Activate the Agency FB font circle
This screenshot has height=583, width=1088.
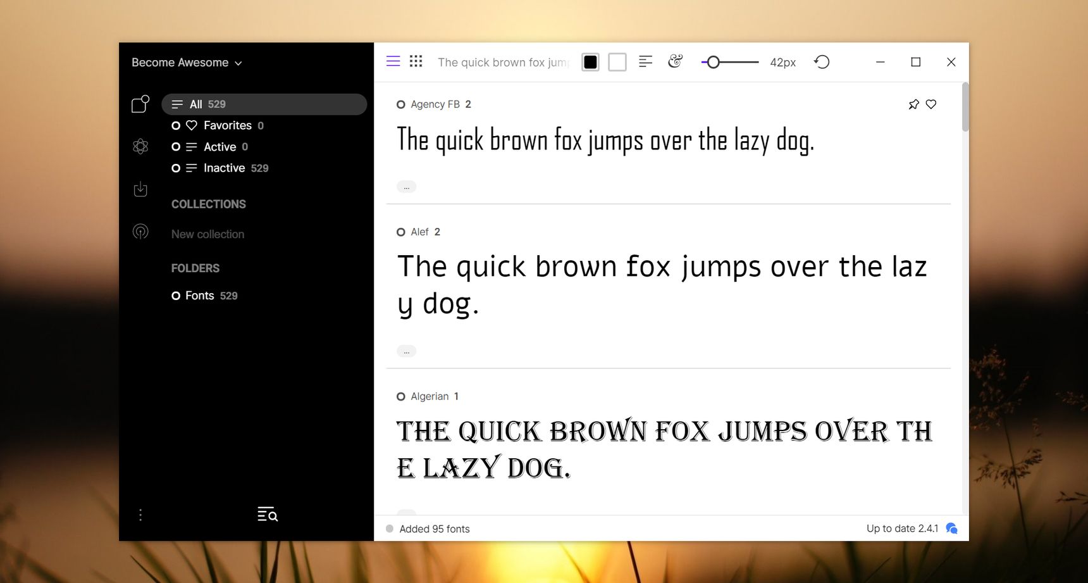pos(401,104)
